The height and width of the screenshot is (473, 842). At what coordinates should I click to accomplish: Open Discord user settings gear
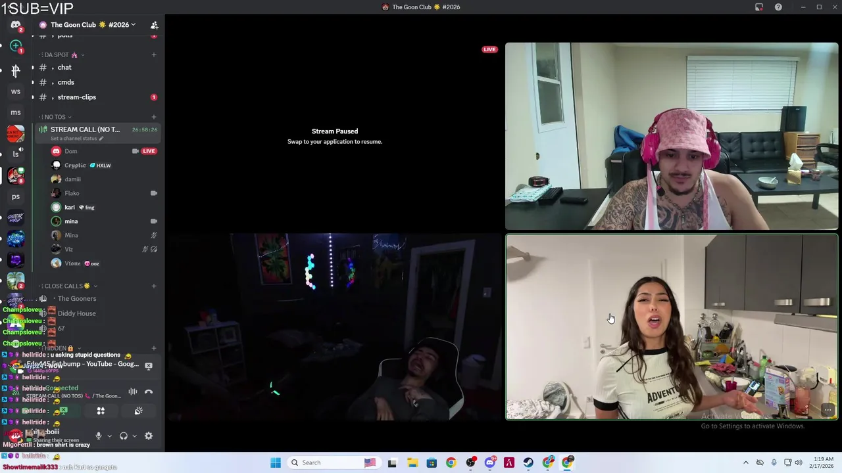149,436
